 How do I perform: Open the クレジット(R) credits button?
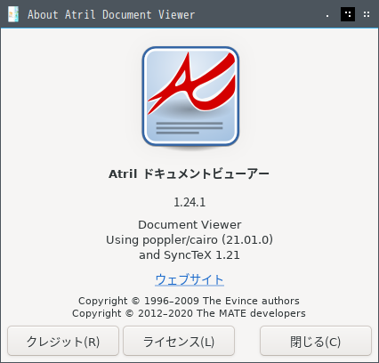pyautogui.click(x=63, y=341)
